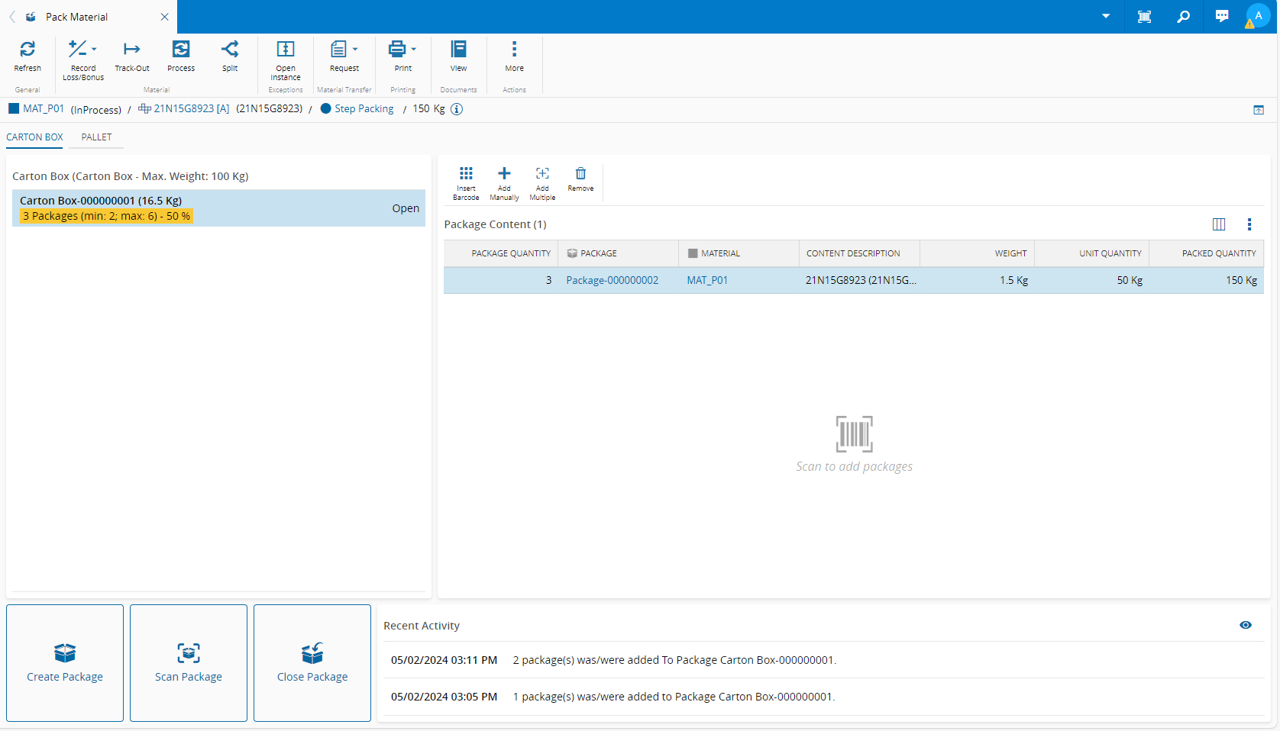The height and width of the screenshot is (731, 1280).
Task: Click the Add Multiple icon
Action: click(542, 174)
